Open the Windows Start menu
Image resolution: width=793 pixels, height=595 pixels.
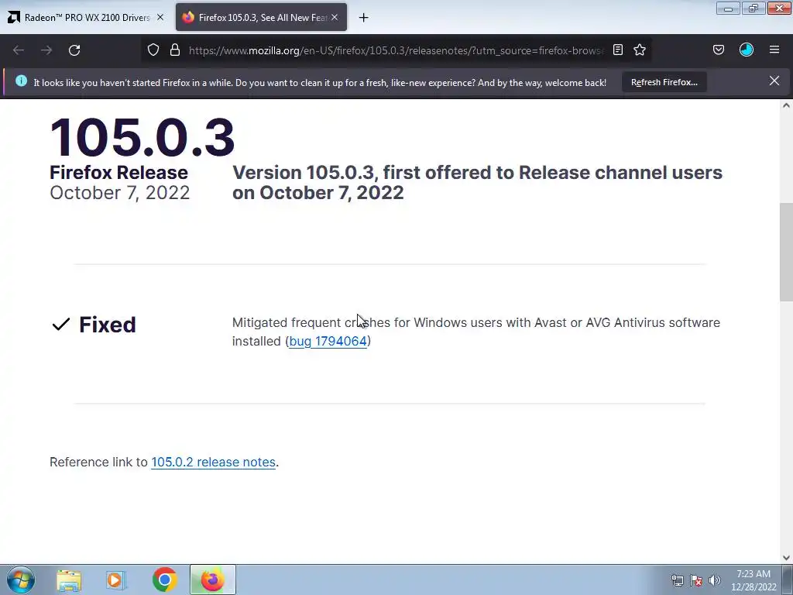point(21,580)
